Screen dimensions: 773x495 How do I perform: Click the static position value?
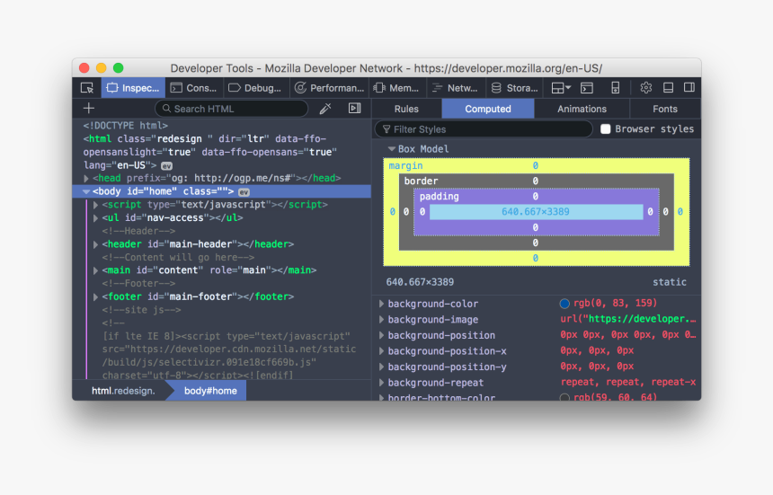coord(670,282)
